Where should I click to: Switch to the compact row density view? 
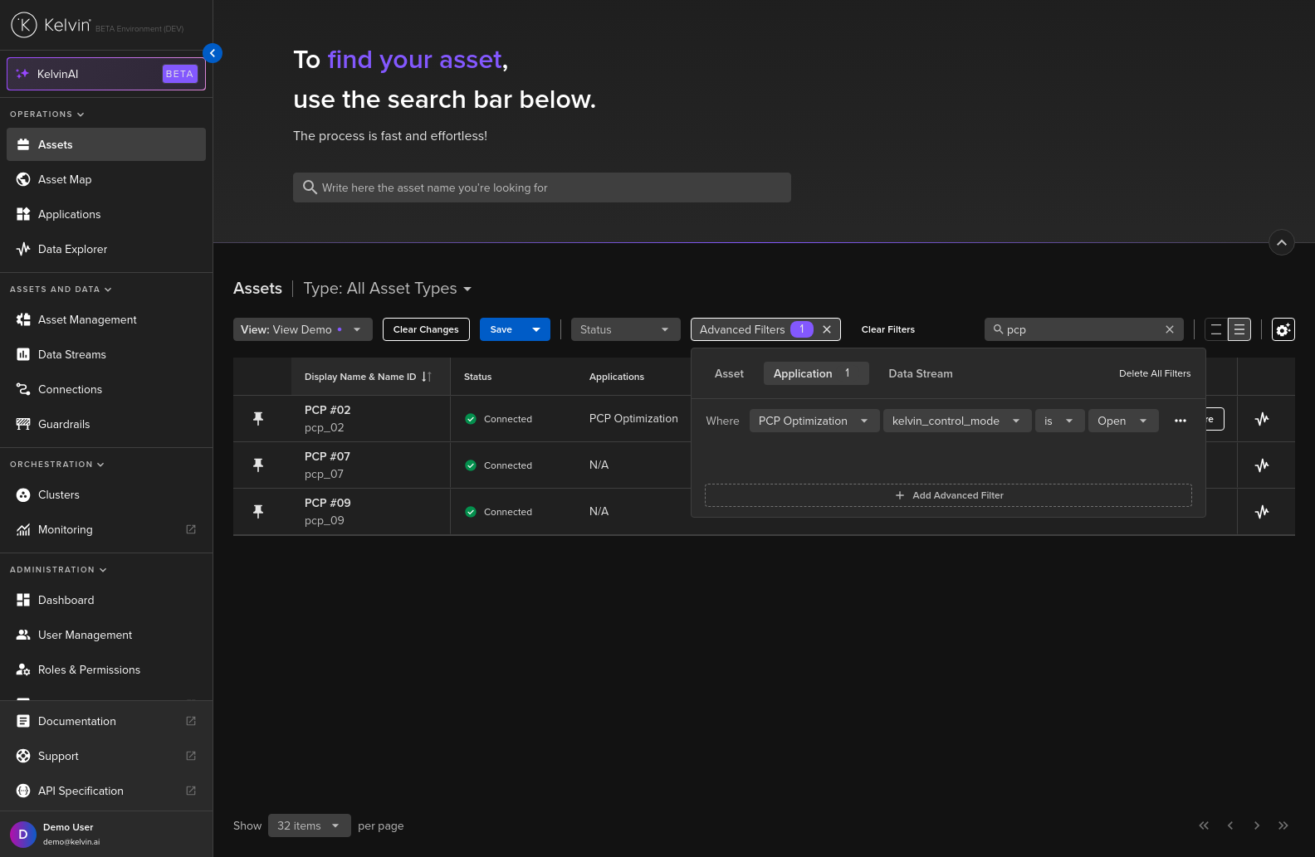coord(1215,329)
